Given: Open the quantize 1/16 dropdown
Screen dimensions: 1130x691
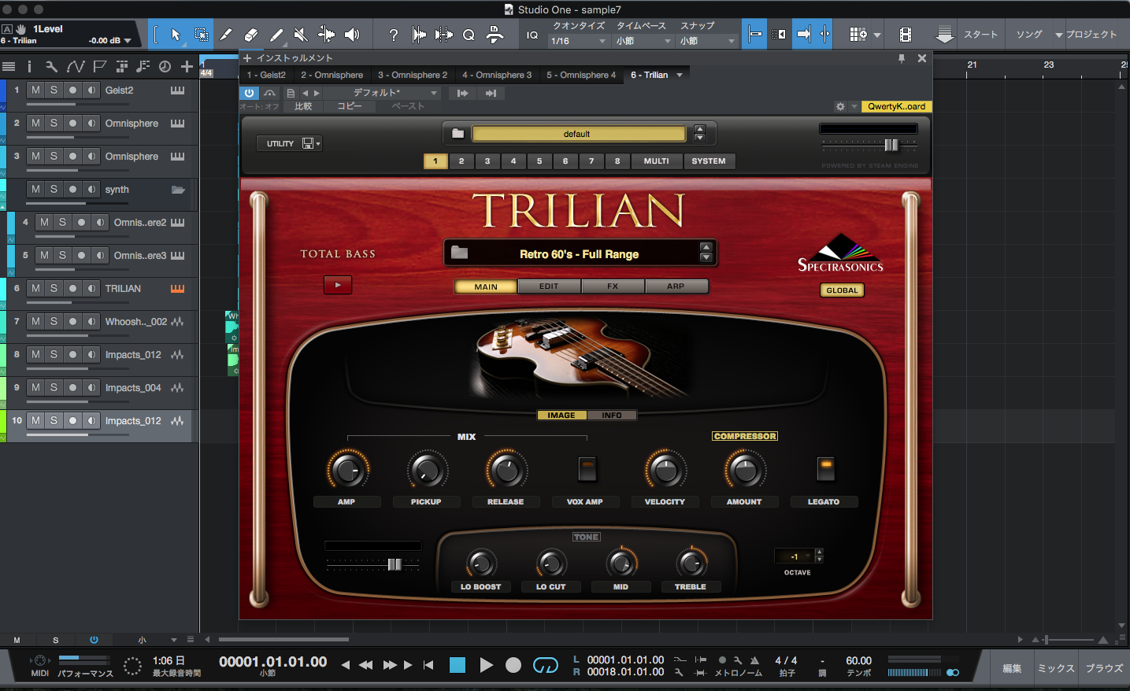Looking at the screenshot, I should pos(579,41).
